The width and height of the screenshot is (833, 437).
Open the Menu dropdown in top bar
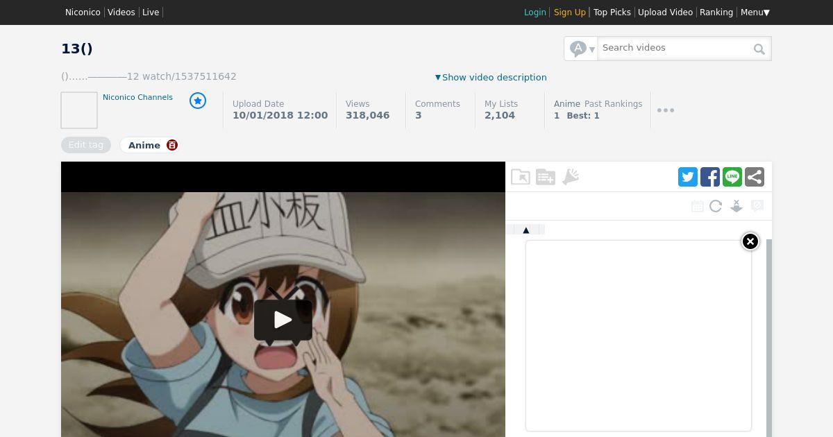755,12
